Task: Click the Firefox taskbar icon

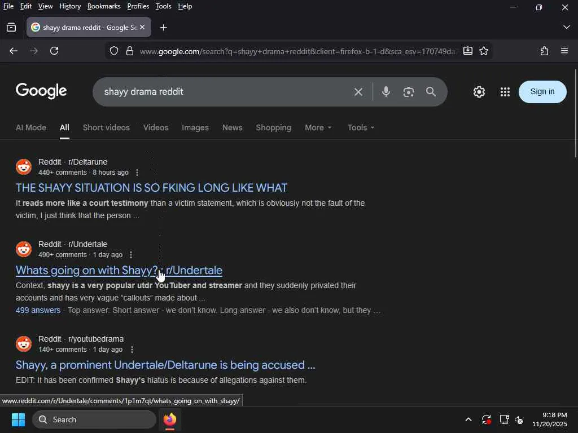Action: (x=170, y=419)
